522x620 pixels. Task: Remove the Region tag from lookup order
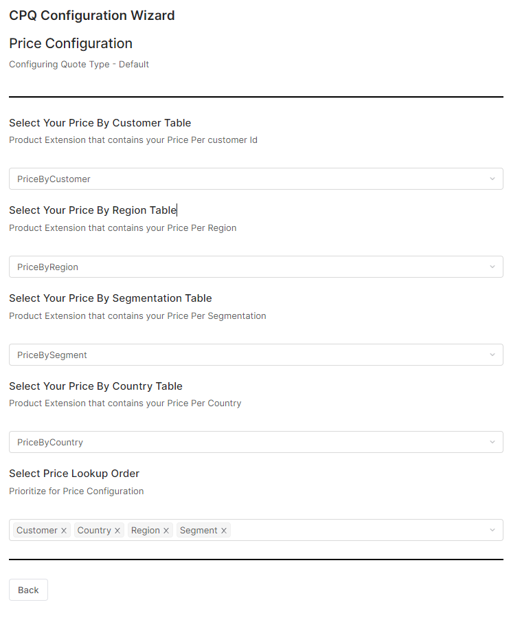tap(166, 531)
